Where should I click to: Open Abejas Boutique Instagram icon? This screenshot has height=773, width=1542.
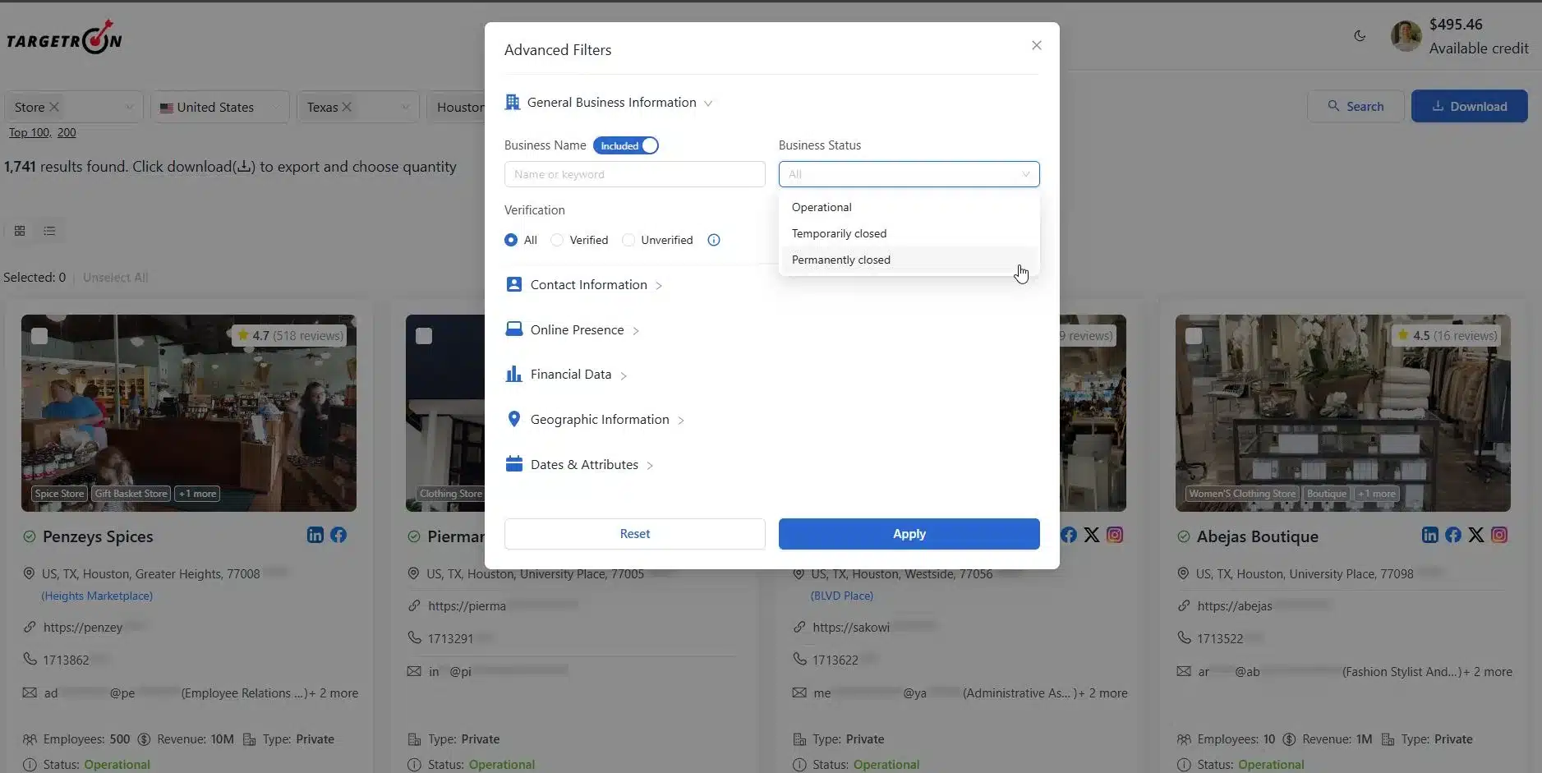pos(1499,535)
